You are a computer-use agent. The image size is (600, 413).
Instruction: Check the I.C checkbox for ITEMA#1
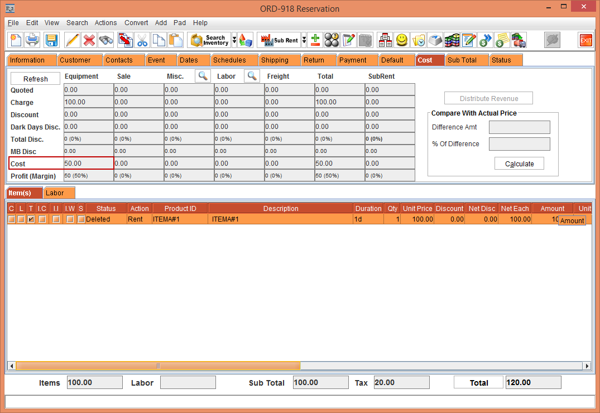click(x=42, y=219)
